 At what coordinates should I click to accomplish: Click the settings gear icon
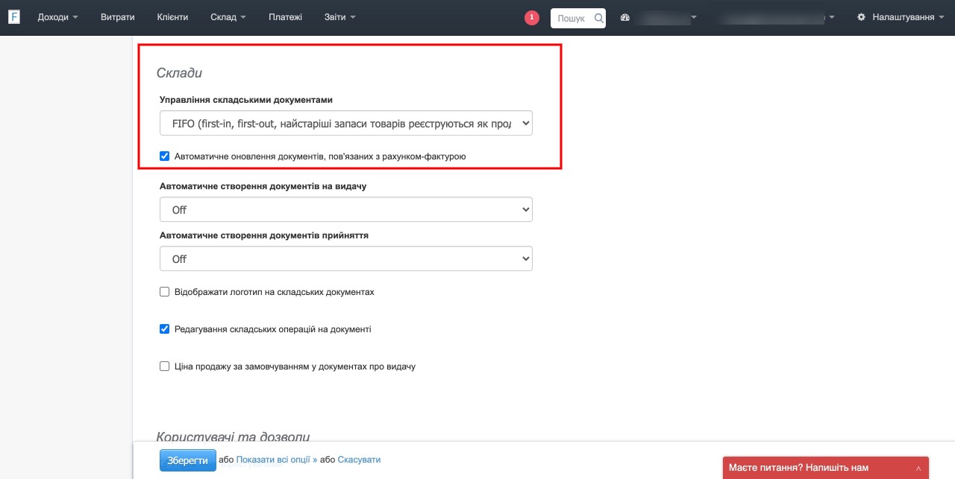point(862,17)
